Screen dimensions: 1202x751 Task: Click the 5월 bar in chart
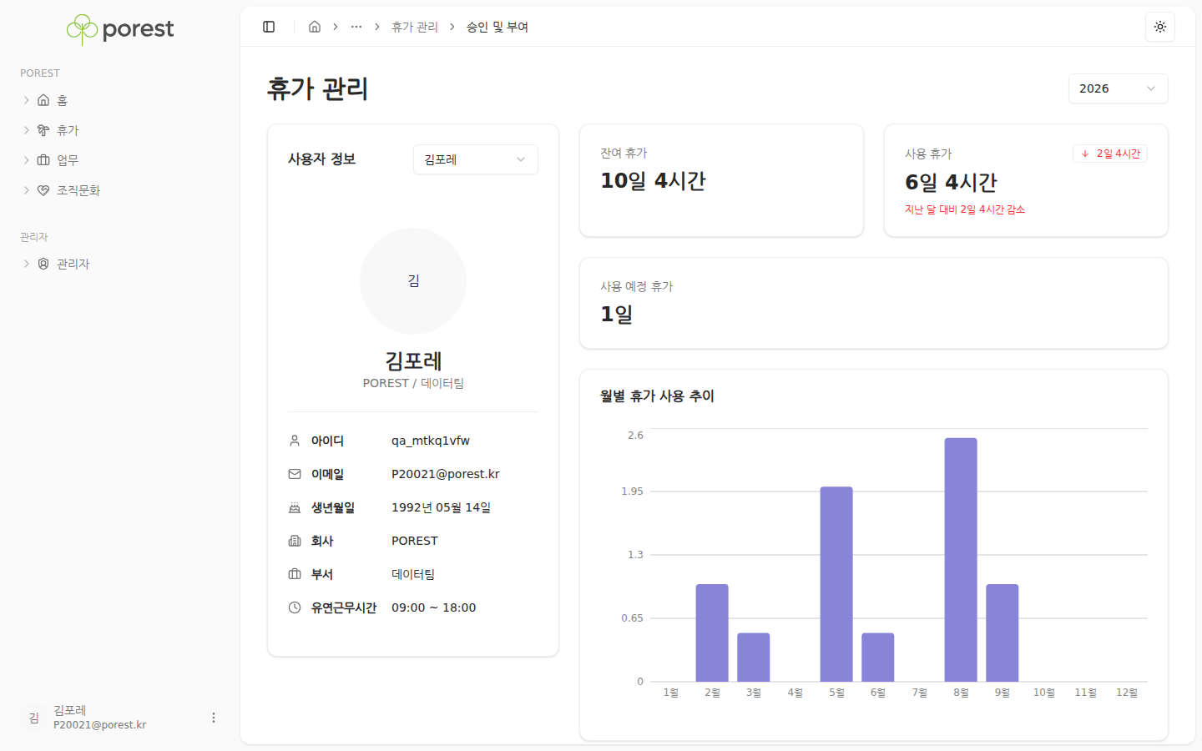836,584
